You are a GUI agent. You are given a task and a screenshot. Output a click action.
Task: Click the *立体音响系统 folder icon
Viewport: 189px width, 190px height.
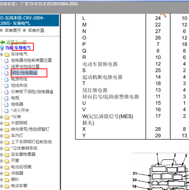(7, 149)
